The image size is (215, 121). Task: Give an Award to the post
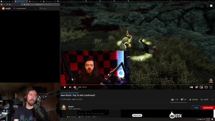point(81,117)
